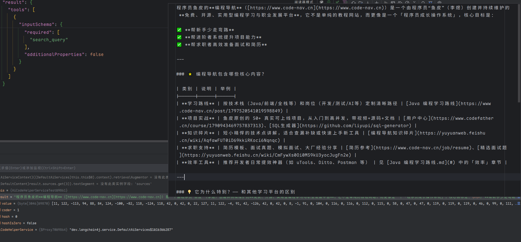Click the table header "类别 | 说明 | 举例"
The image size is (521, 242).
tap(206, 89)
